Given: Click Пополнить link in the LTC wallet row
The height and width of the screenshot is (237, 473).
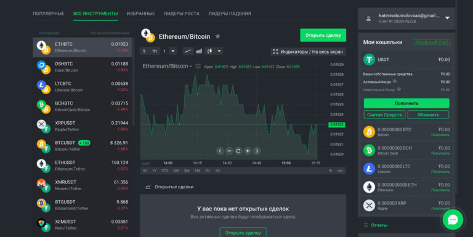Looking at the screenshot, I should (x=440, y=172).
